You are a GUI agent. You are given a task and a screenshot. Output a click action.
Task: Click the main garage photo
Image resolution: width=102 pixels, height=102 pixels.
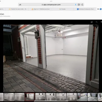coord(51,58)
